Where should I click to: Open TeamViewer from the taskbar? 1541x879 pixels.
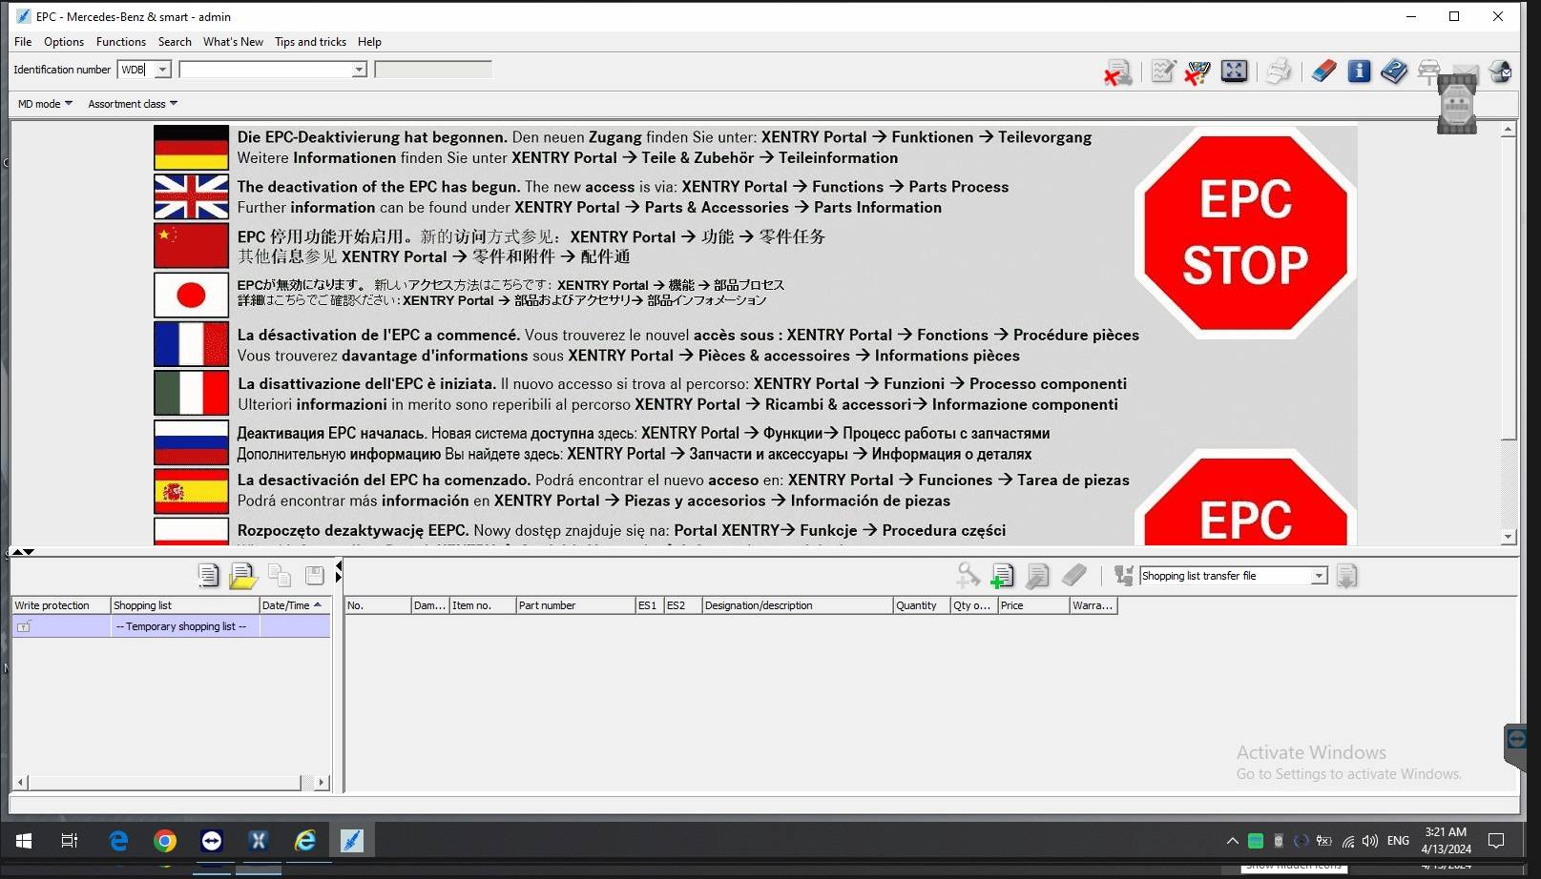pyautogui.click(x=212, y=840)
